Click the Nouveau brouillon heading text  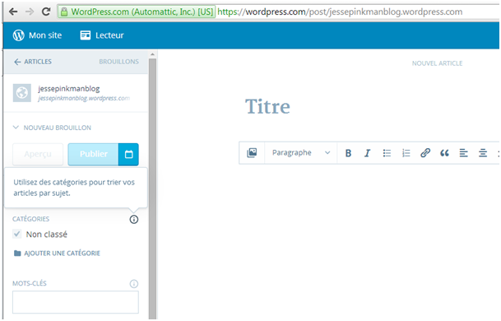(x=58, y=128)
